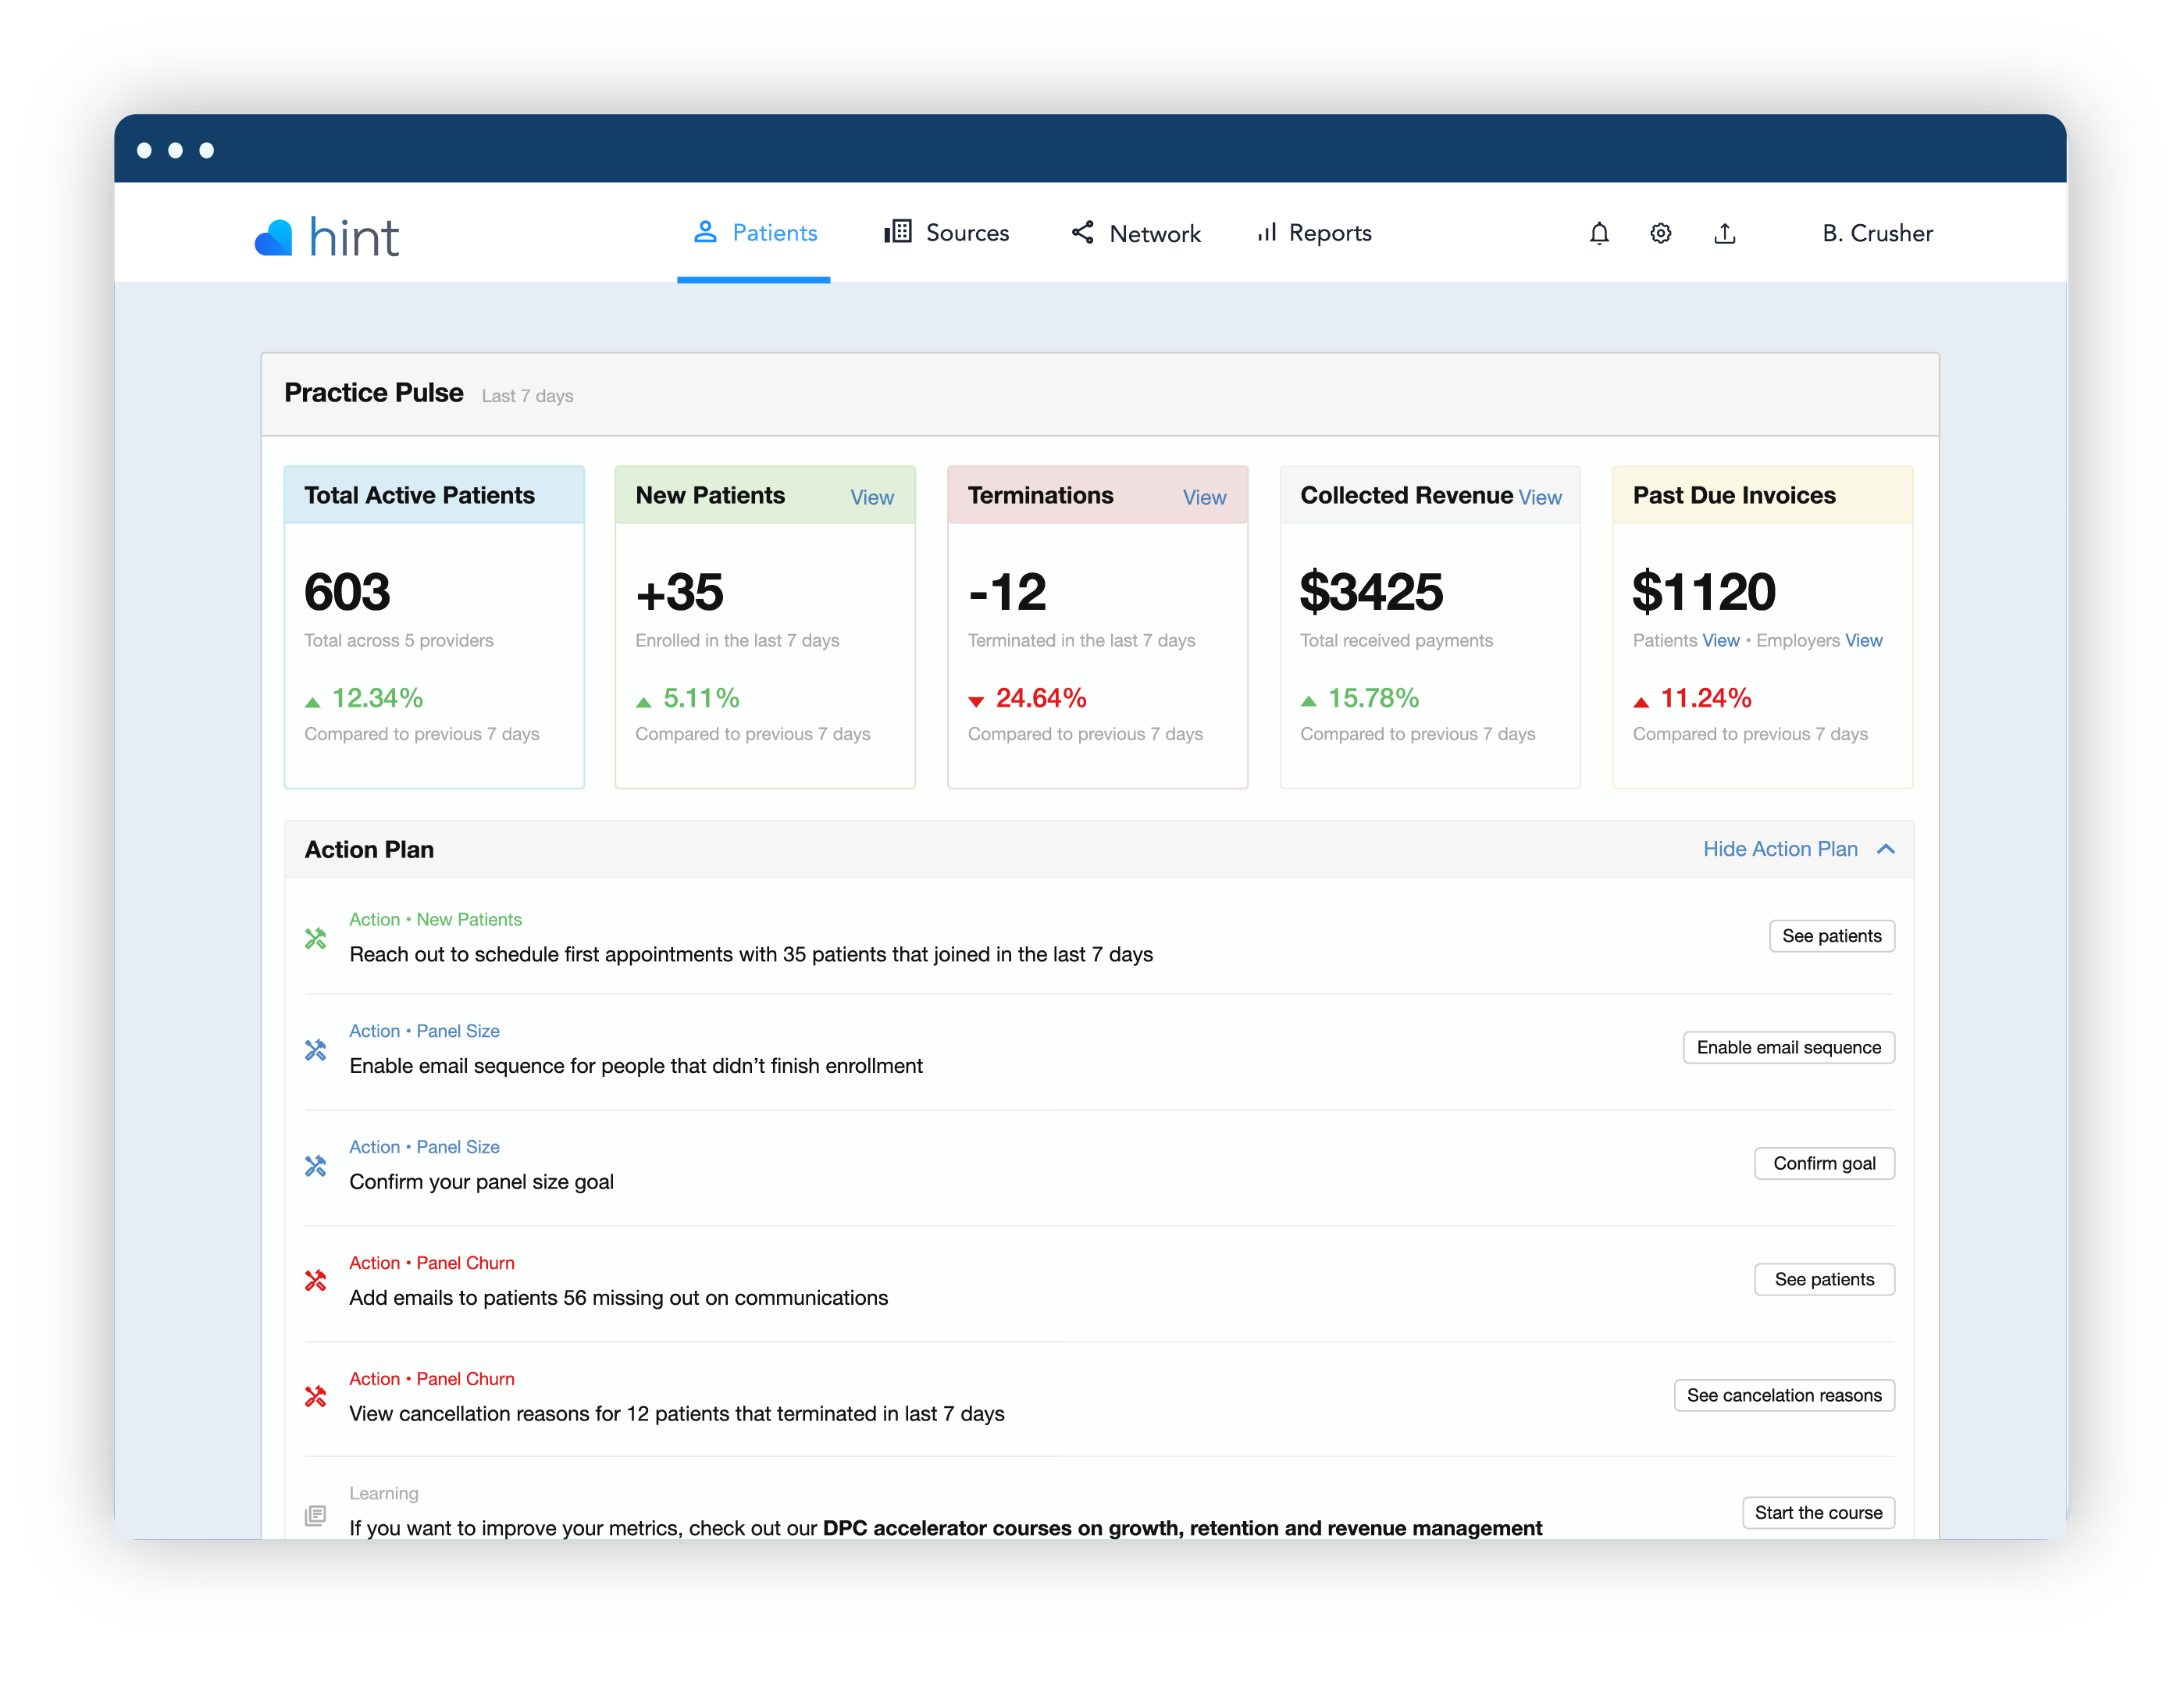Open the Network section
Image resolution: width=2184 pixels, height=1689 pixels.
1155,232
